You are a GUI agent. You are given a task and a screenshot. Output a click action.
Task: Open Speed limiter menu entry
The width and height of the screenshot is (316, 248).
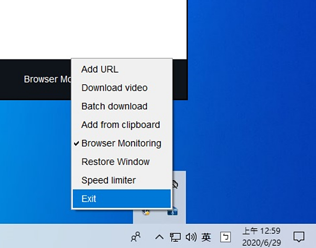(122, 180)
